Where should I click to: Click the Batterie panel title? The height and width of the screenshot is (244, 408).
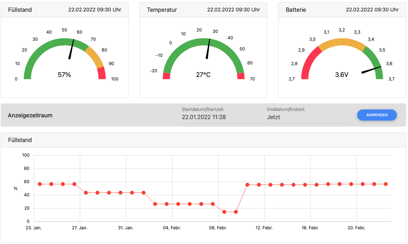tap(296, 10)
